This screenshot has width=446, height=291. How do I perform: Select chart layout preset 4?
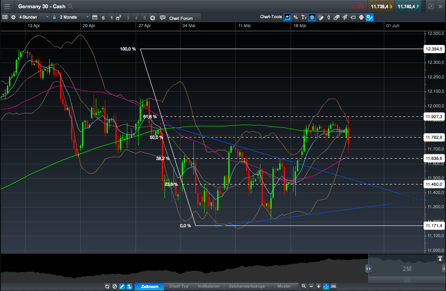click(x=136, y=18)
